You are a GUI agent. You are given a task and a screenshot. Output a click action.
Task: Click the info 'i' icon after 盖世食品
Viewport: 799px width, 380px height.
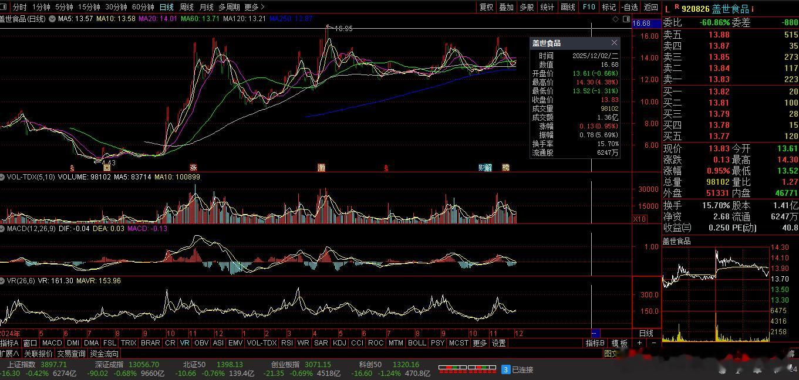point(753,9)
